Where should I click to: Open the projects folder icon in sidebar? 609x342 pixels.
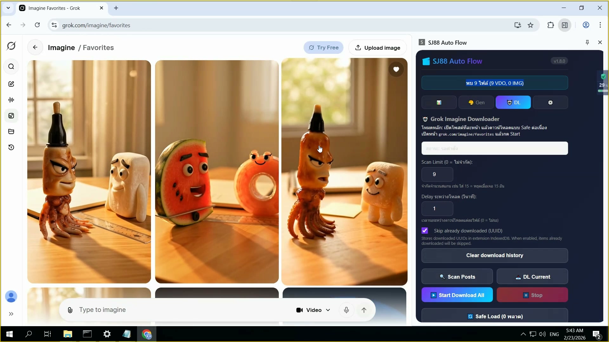click(x=11, y=131)
